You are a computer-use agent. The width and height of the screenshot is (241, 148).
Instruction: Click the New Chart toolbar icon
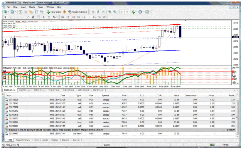tap(5, 12)
